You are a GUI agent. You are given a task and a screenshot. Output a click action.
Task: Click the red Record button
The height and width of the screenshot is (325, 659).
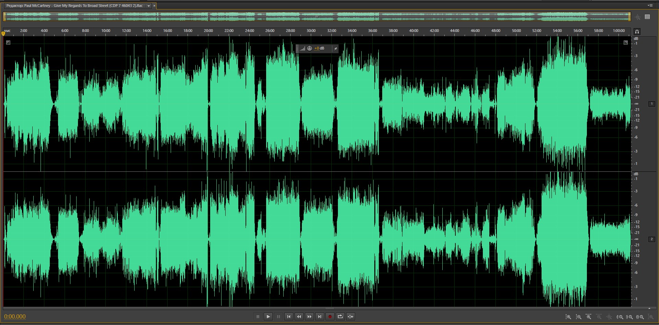330,316
